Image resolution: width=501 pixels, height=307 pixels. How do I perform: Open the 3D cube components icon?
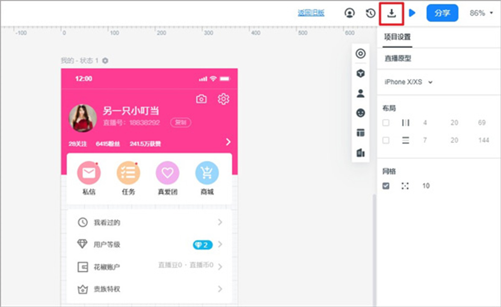tap(360, 74)
